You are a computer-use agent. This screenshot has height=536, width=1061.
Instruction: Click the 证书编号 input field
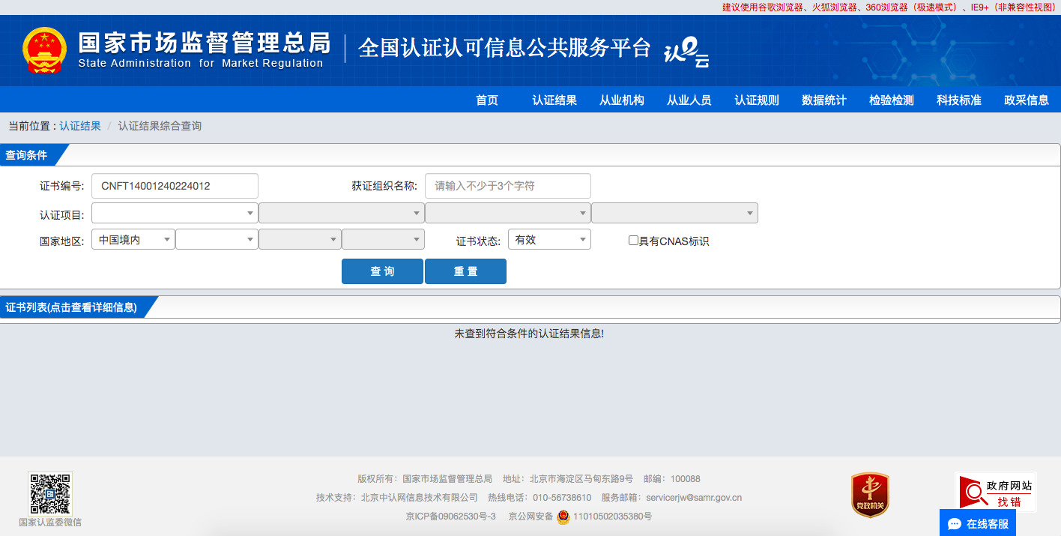pyautogui.click(x=175, y=186)
